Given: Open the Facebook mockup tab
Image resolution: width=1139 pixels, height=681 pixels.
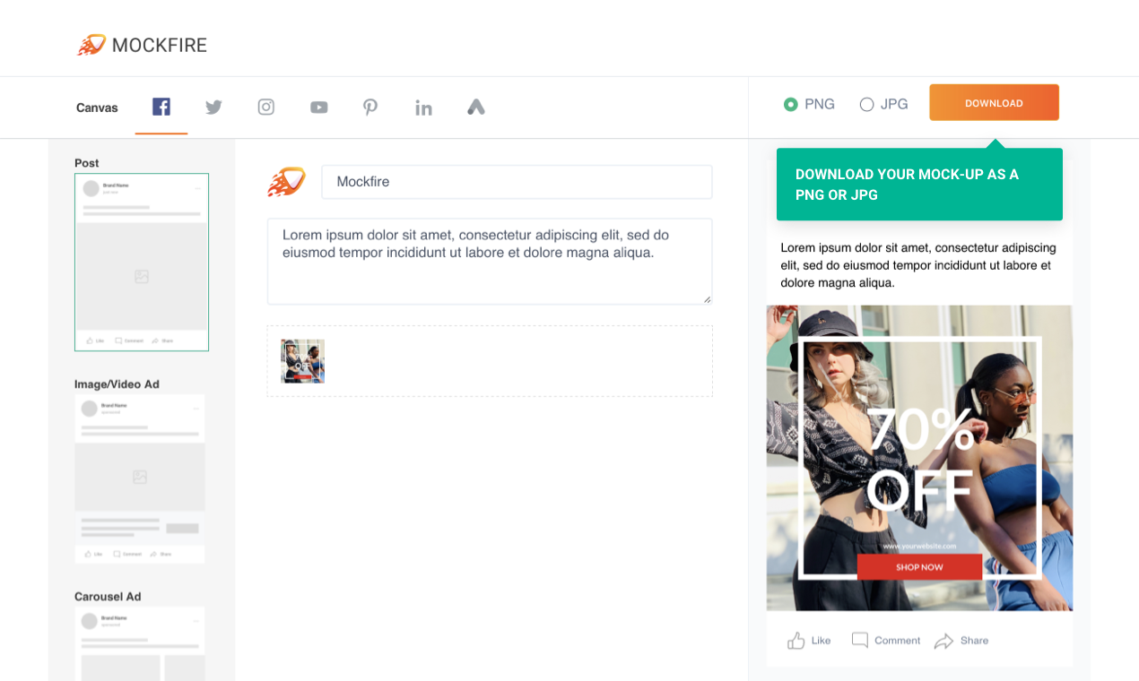Looking at the screenshot, I should (x=161, y=107).
